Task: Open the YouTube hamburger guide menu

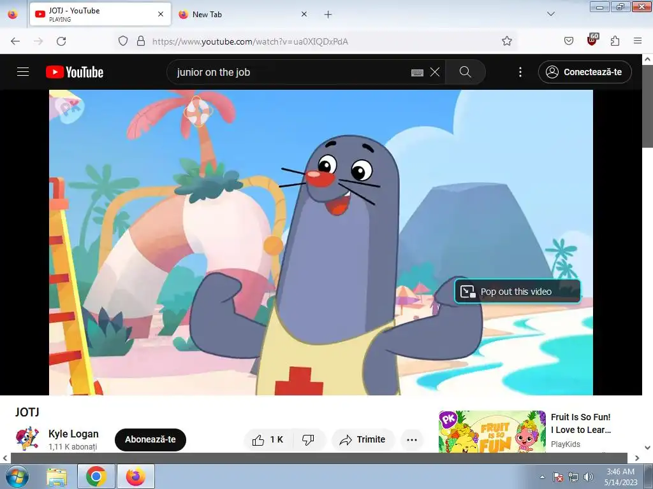Action: click(x=23, y=72)
